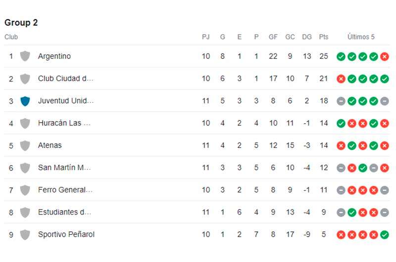The width and height of the screenshot is (396, 262).
Task: Click the Club column header
Action: (x=11, y=37)
